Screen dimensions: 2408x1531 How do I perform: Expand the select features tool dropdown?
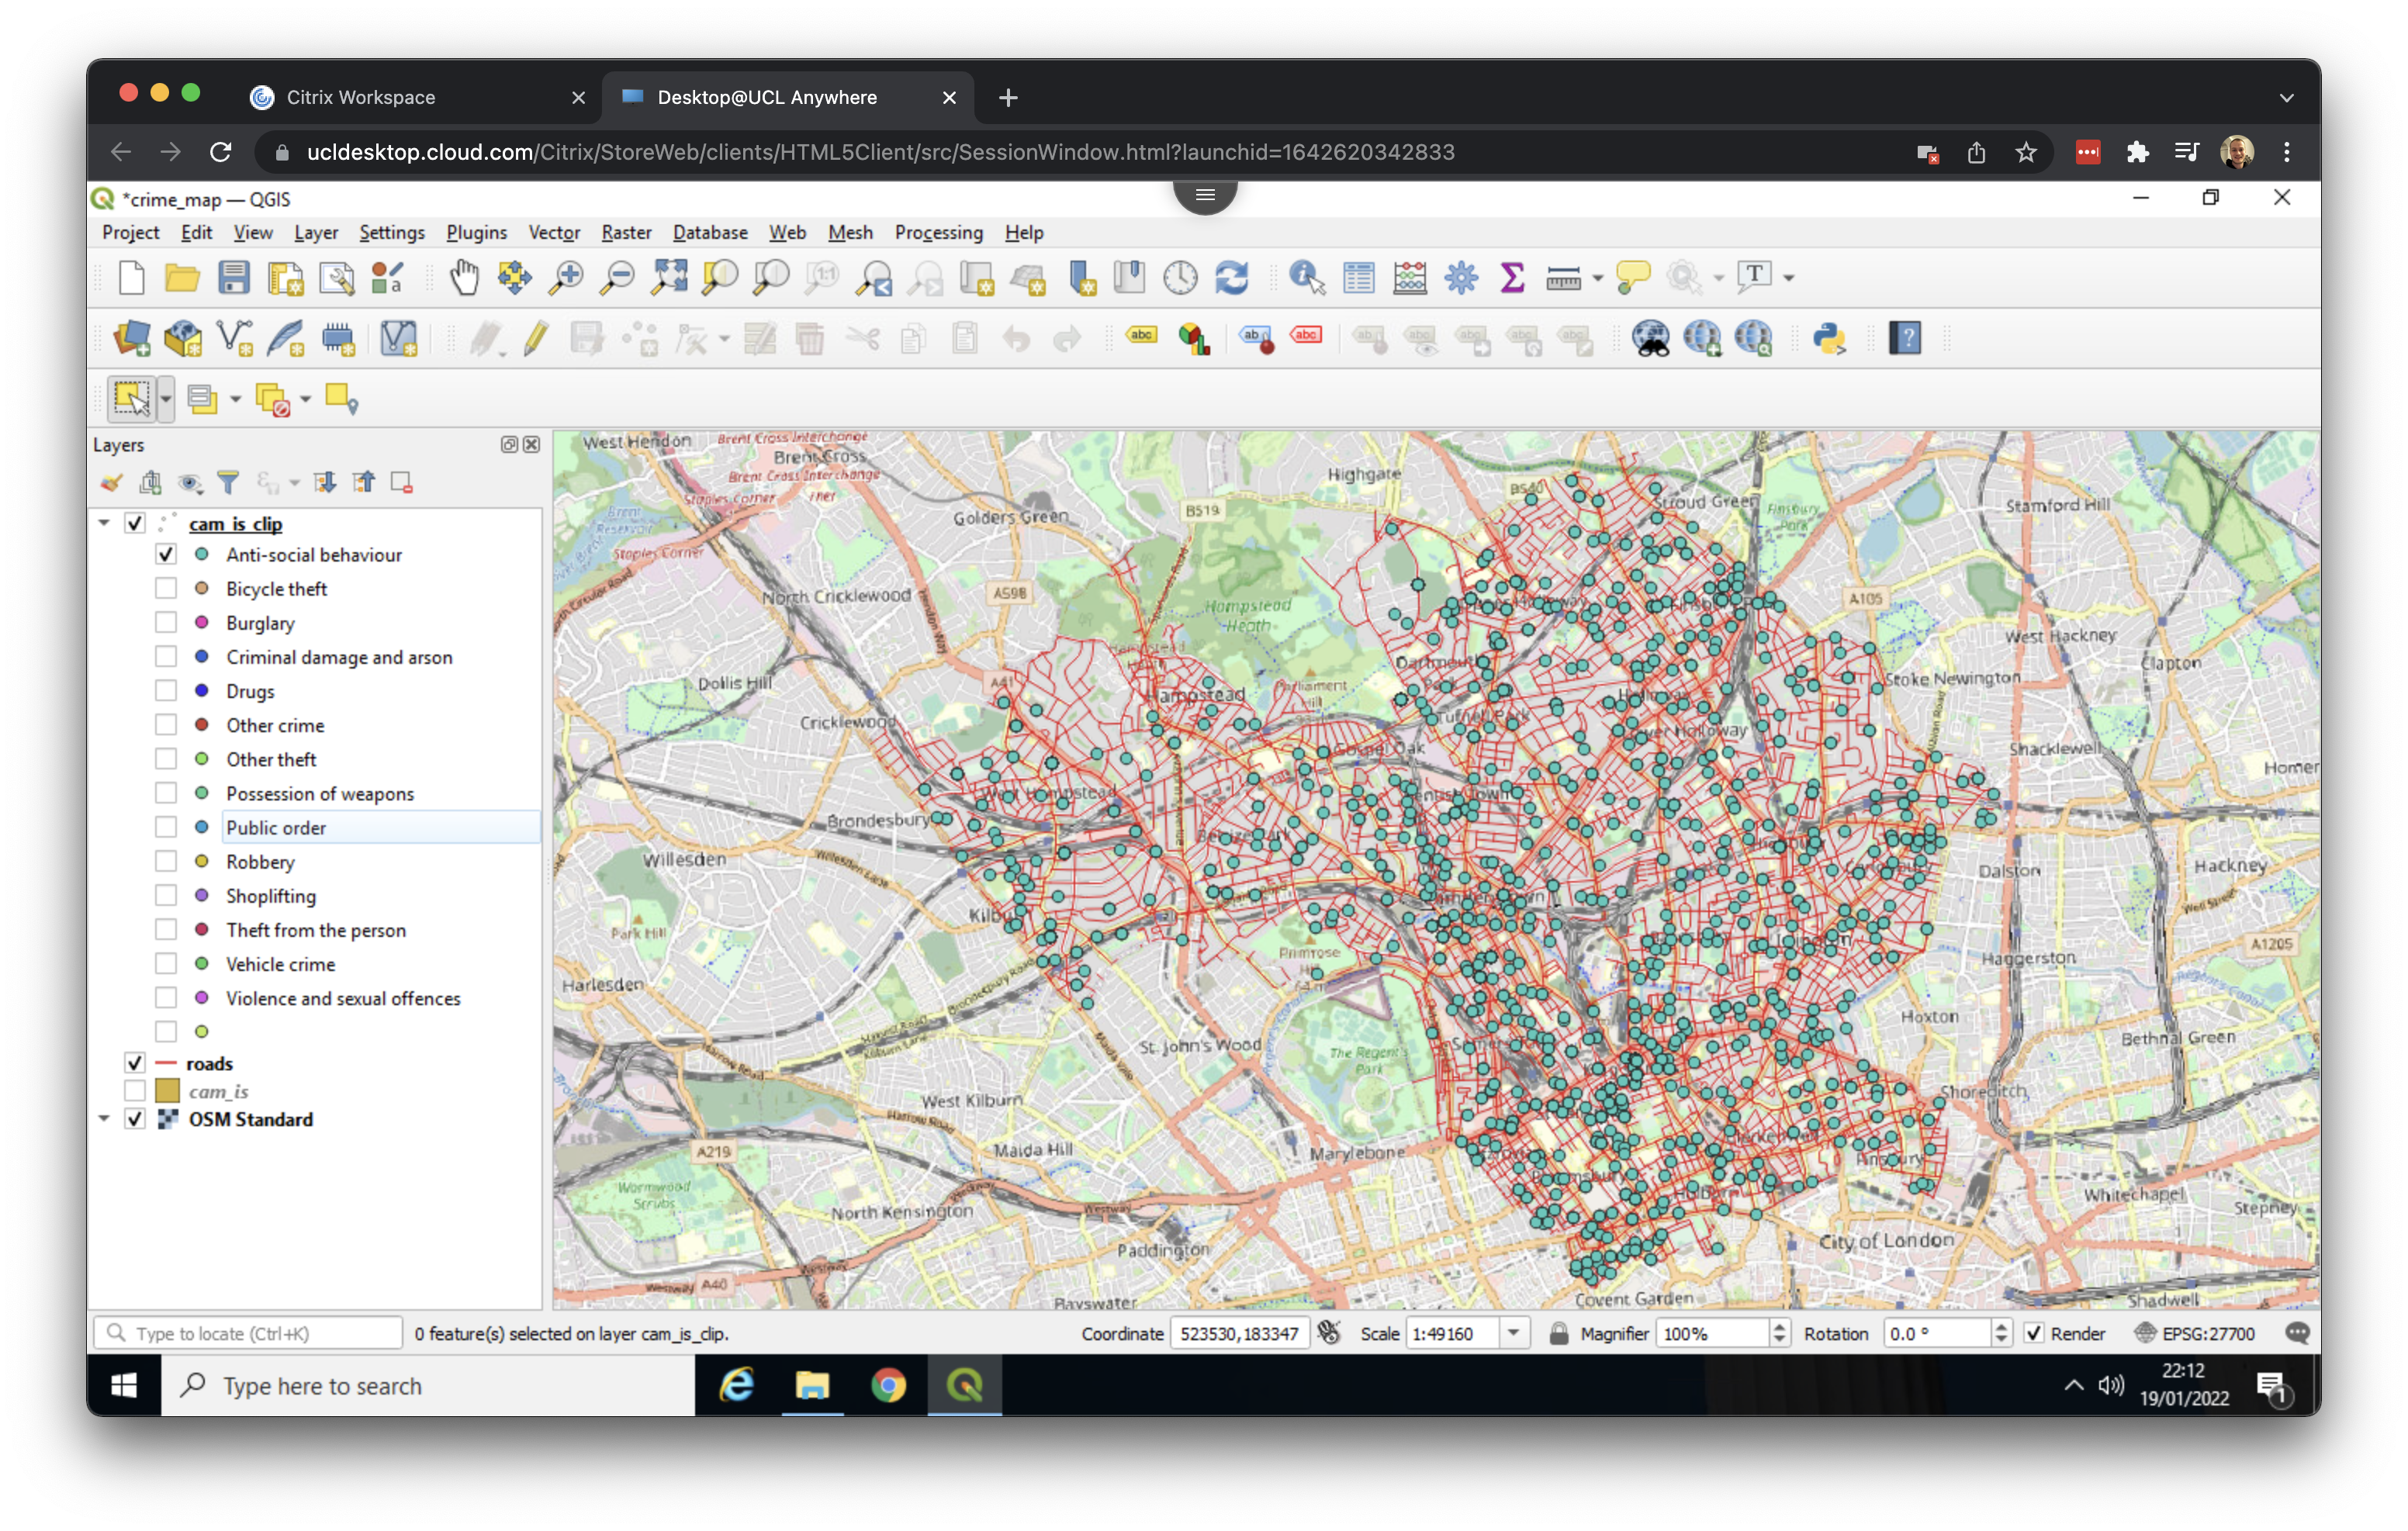tap(166, 398)
